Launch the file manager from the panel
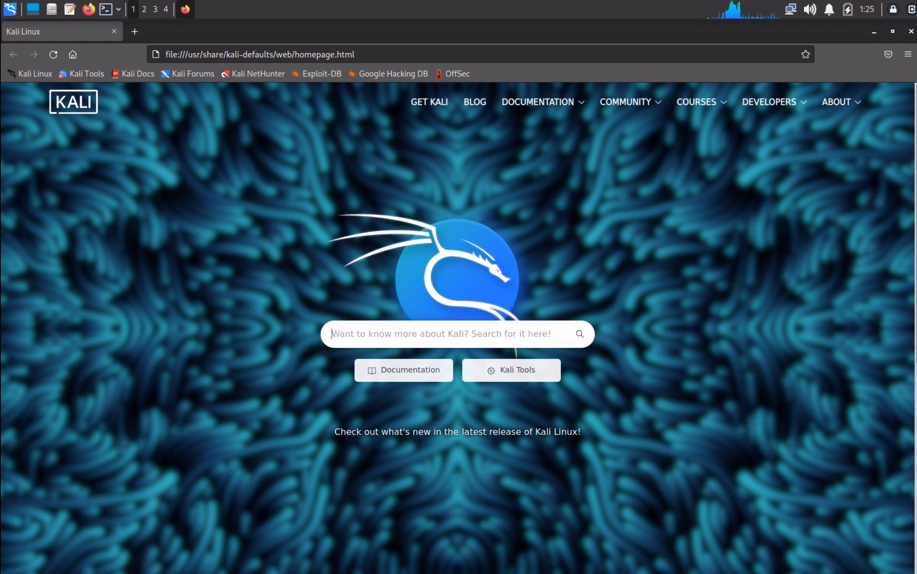 (52, 9)
